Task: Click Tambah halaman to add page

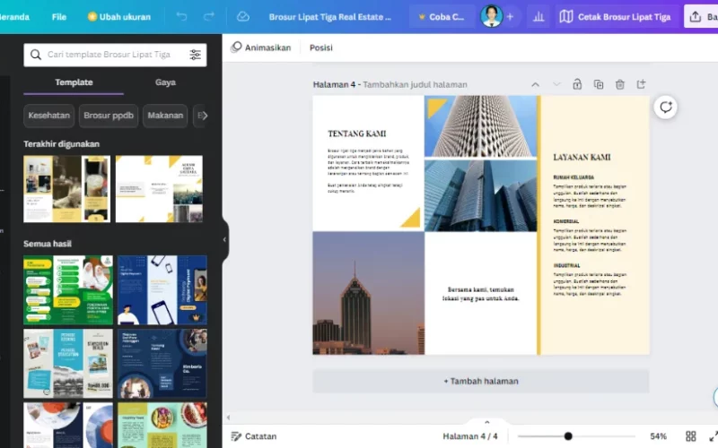Action: (x=481, y=382)
